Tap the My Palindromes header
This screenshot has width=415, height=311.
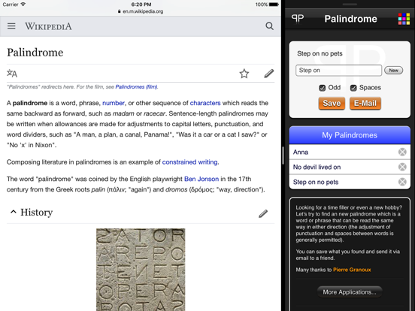click(x=350, y=135)
